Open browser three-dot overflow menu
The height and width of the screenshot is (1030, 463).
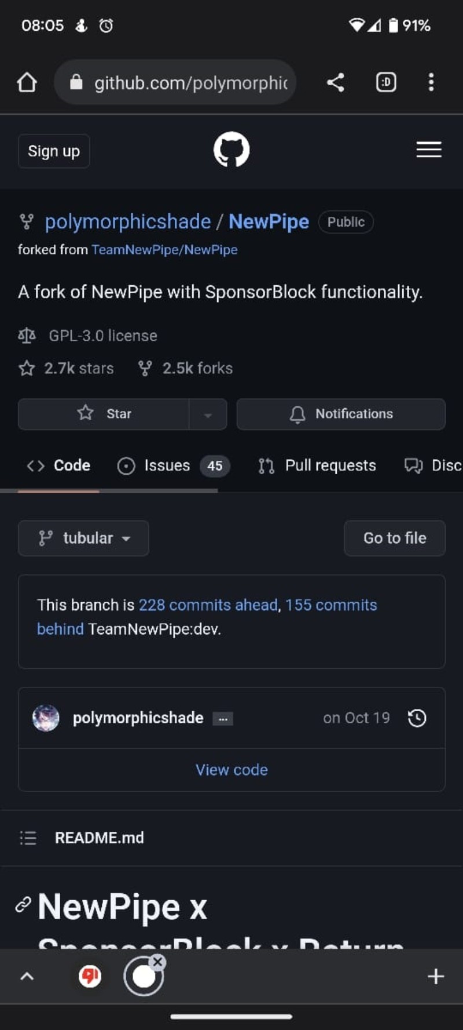click(431, 82)
